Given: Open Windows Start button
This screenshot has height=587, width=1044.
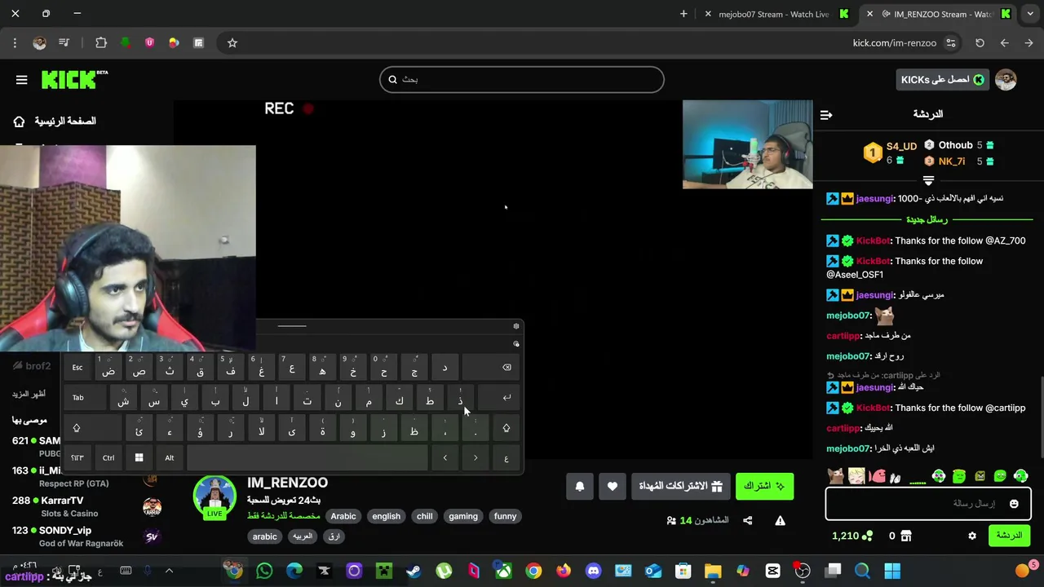Looking at the screenshot, I should tap(892, 571).
